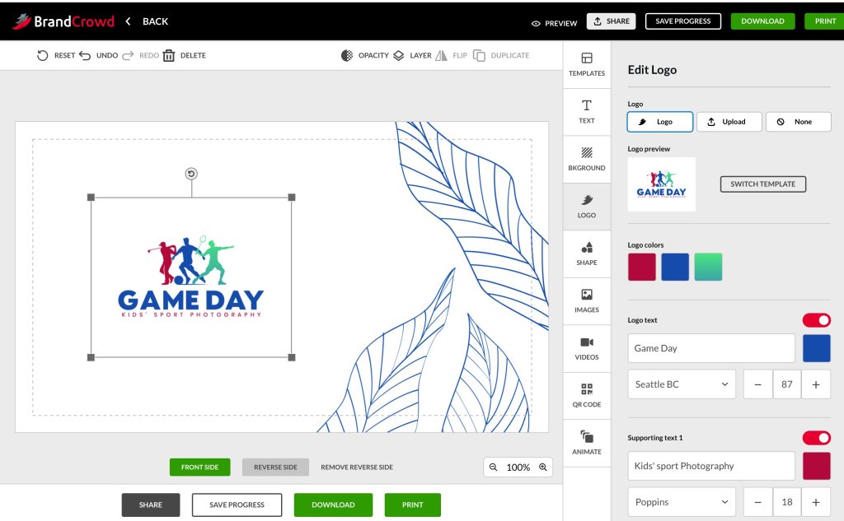844x521 pixels.
Task: Open the Shape panel
Action: [587, 254]
